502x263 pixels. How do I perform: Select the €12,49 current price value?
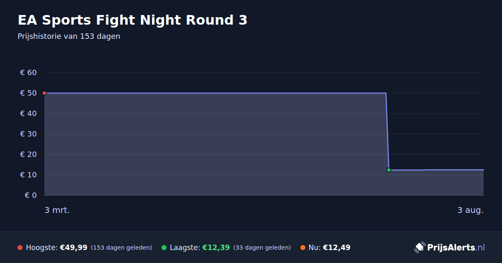[x=336, y=248]
